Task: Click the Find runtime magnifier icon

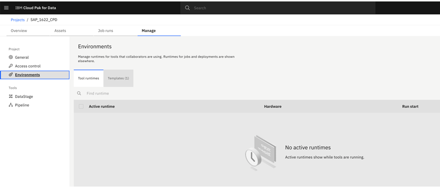Action: tap(79, 93)
